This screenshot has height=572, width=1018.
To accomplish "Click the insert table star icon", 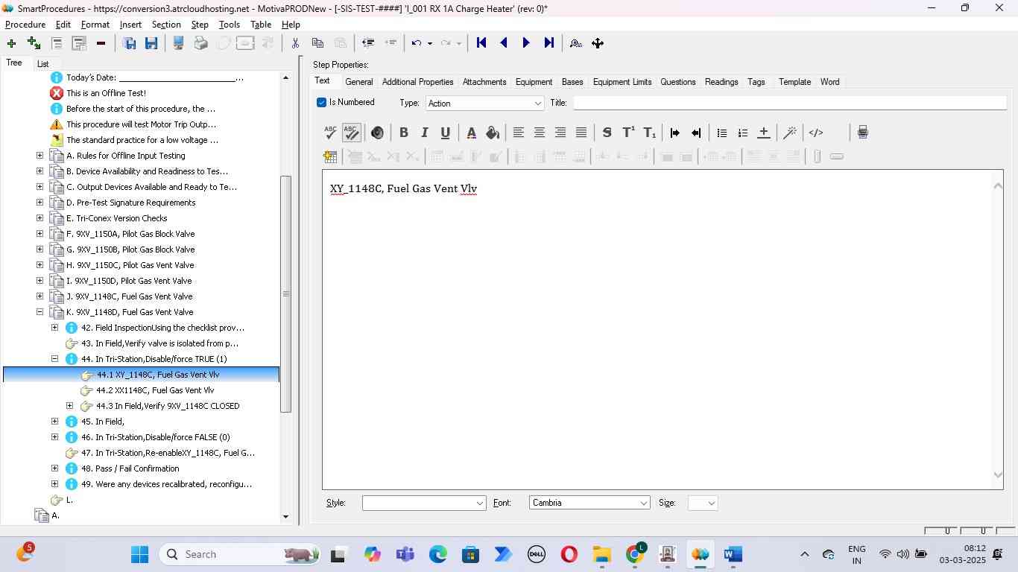I will pos(330,156).
